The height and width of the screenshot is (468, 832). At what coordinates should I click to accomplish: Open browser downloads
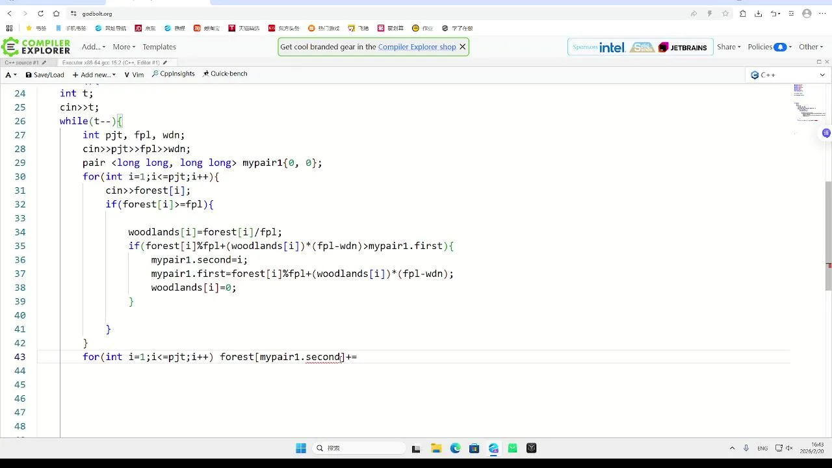[759, 14]
